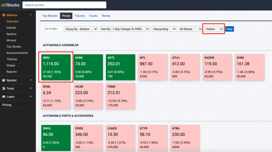Open the Sort By - 1 Day Change dropdown
272x152 pixels.
125,29
